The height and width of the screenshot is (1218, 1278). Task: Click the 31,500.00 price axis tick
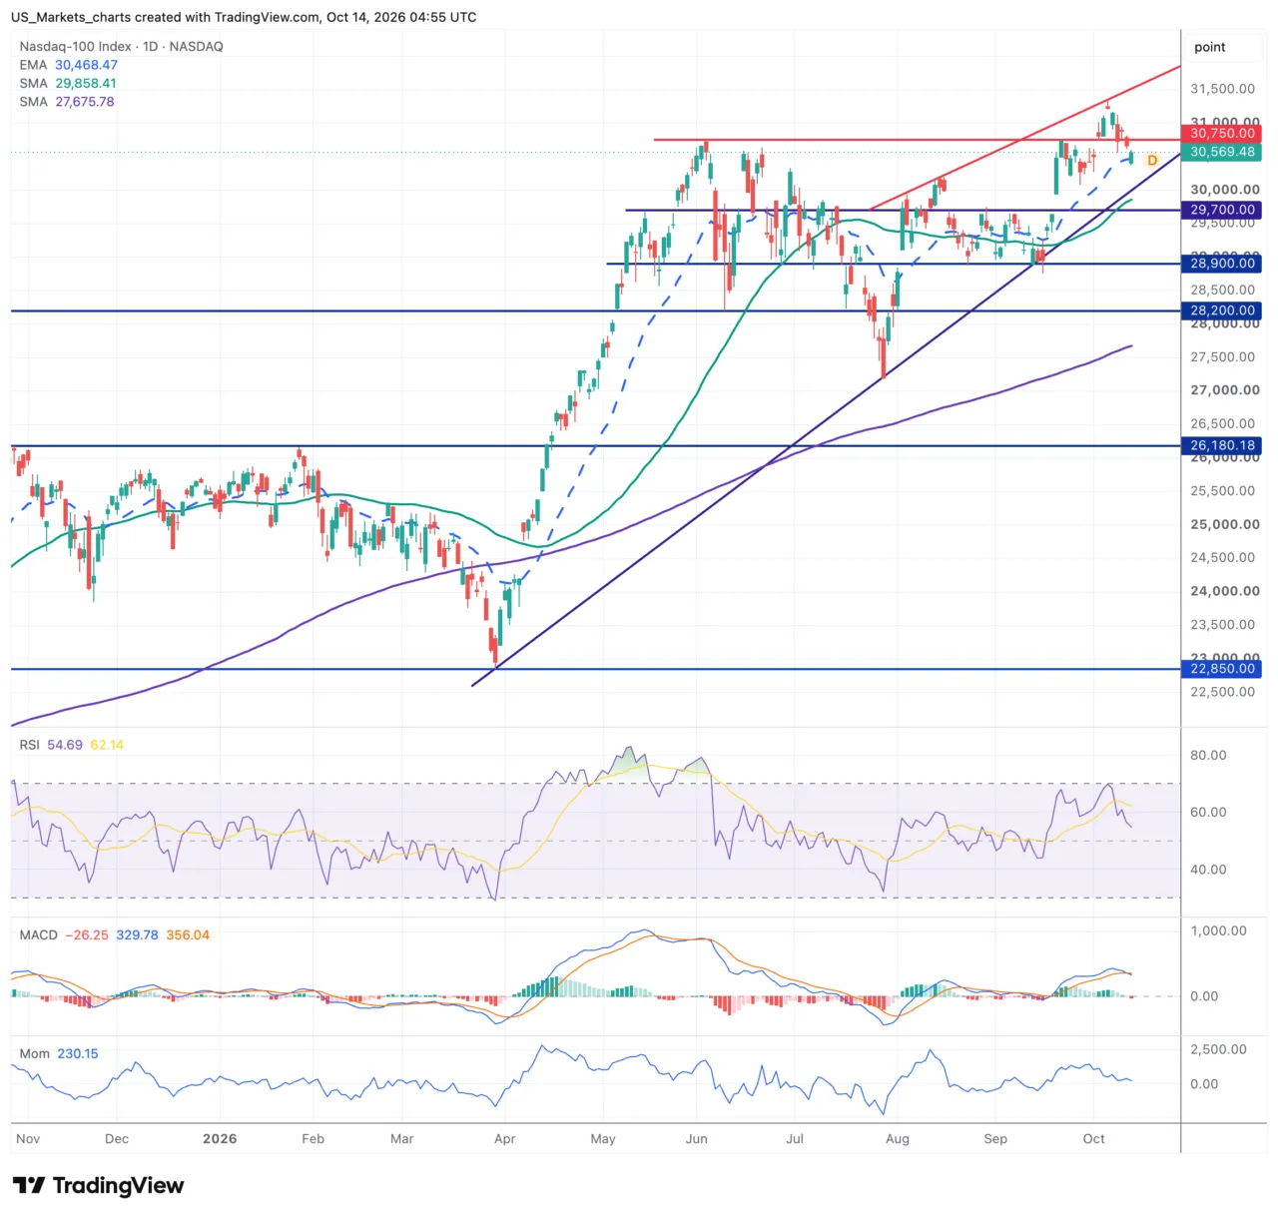pyautogui.click(x=1223, y=89)
